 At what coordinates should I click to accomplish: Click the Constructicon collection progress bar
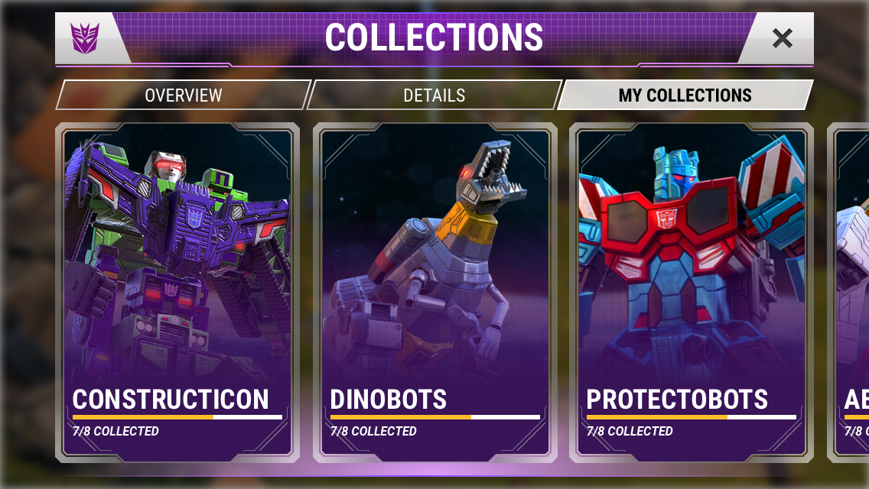177,417
